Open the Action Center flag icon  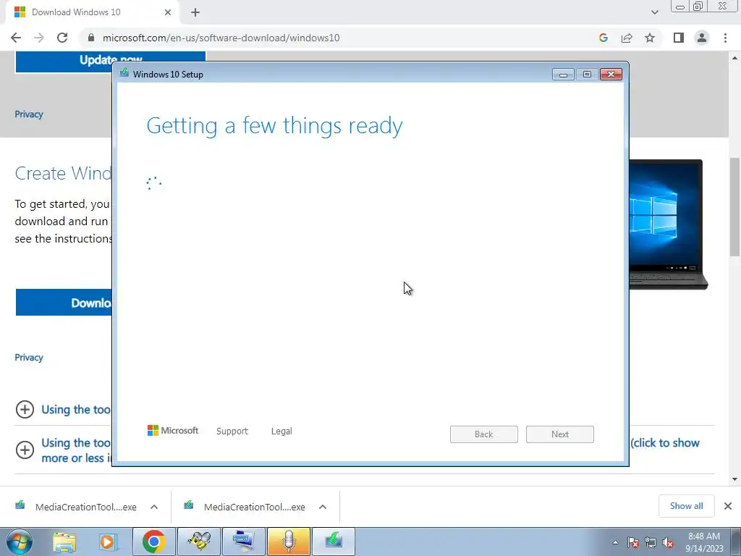632,543
